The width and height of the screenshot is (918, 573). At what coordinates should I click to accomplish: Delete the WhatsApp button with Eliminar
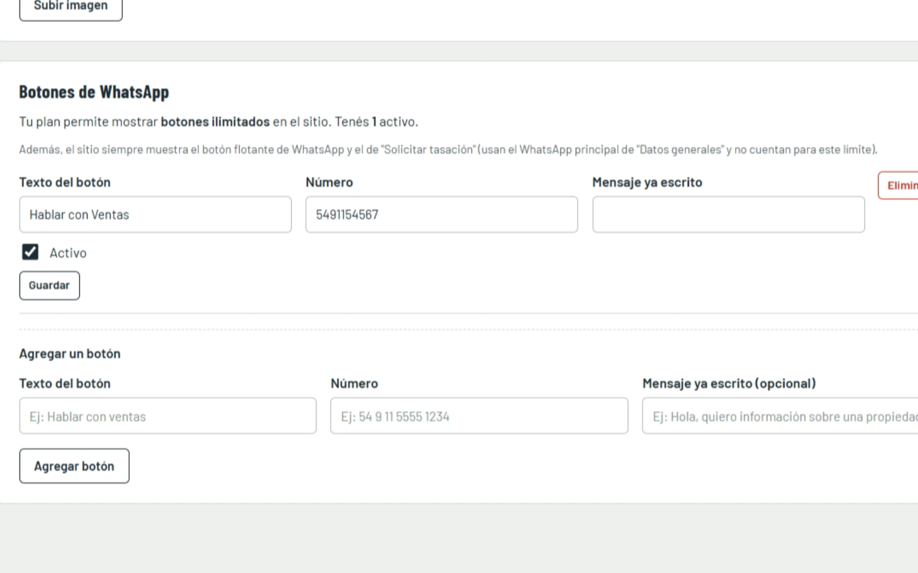(898, 186)
